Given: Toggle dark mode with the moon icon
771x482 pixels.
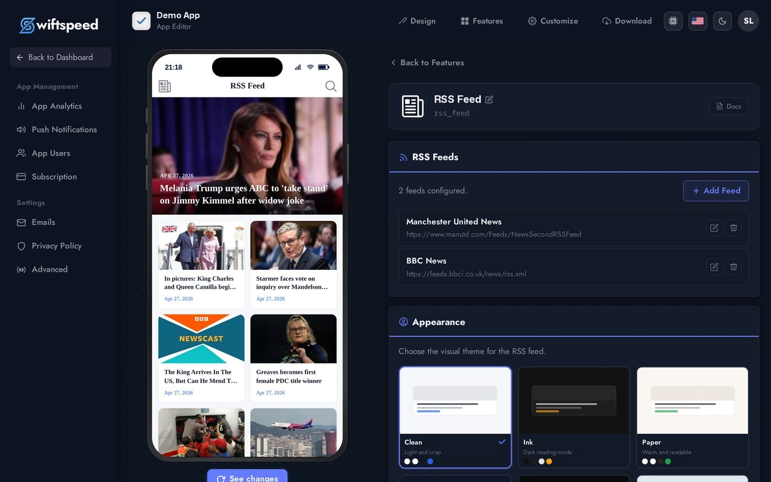Looking at the screenshot, I should (x=722, y=21).
